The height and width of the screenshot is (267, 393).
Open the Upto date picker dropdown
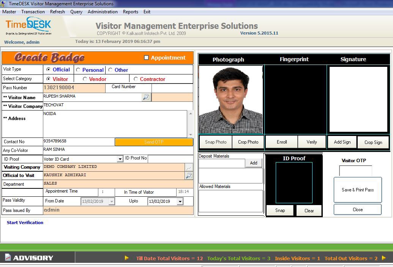pyautogui.click(x=180, y=202)
